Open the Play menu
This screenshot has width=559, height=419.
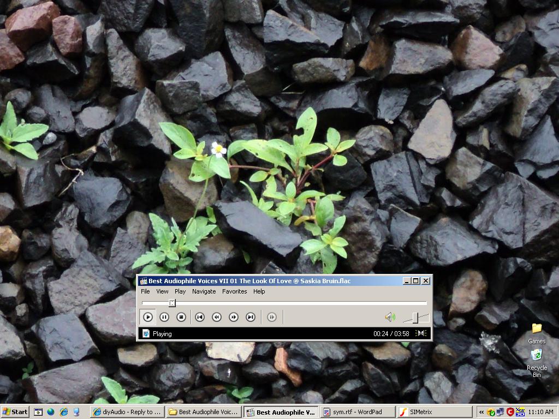(x=180, y=291)
